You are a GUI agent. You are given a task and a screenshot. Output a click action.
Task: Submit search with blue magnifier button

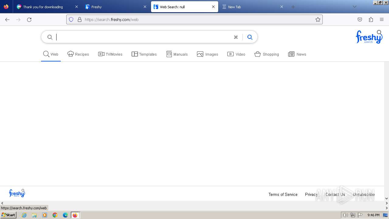pos(250,37)
